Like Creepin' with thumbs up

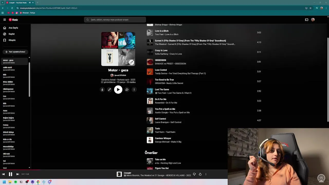click(x=200, y=174)
